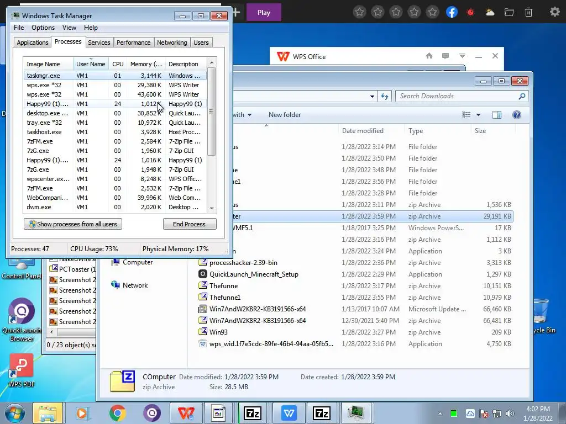Sort processes by Image Name column

[49, 64]
